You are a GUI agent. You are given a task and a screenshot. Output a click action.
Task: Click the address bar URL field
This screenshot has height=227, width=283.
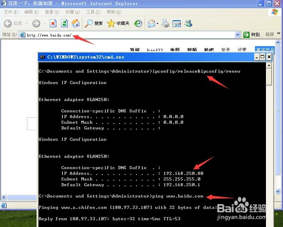(x=130, y=35)
